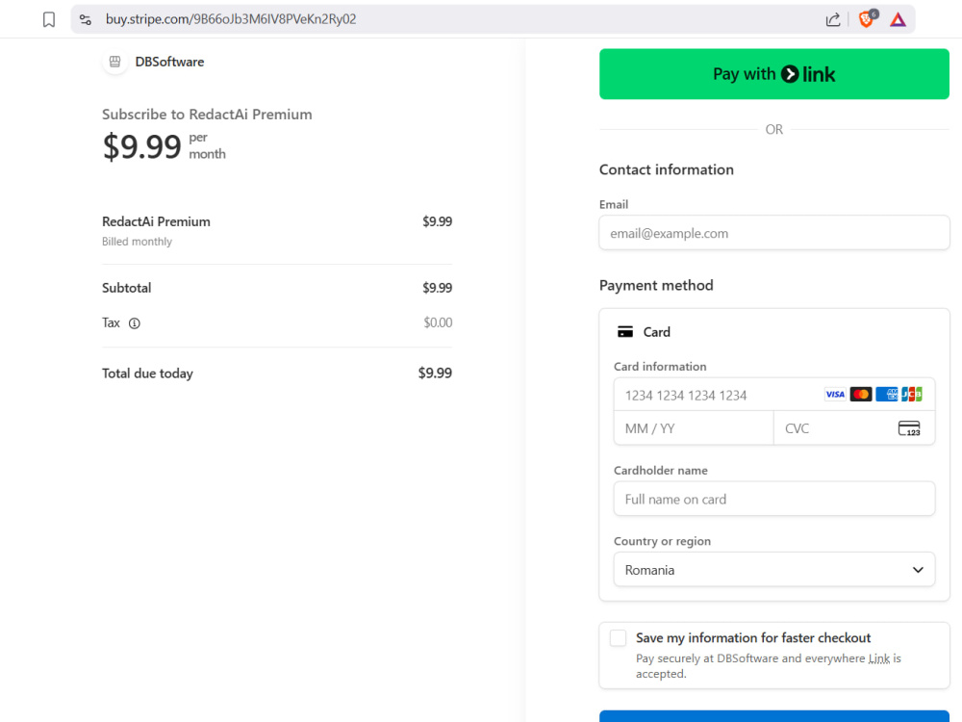Click the card number field
The height and width of the screenshot is (722, 962).
click(x=774, y=394)
